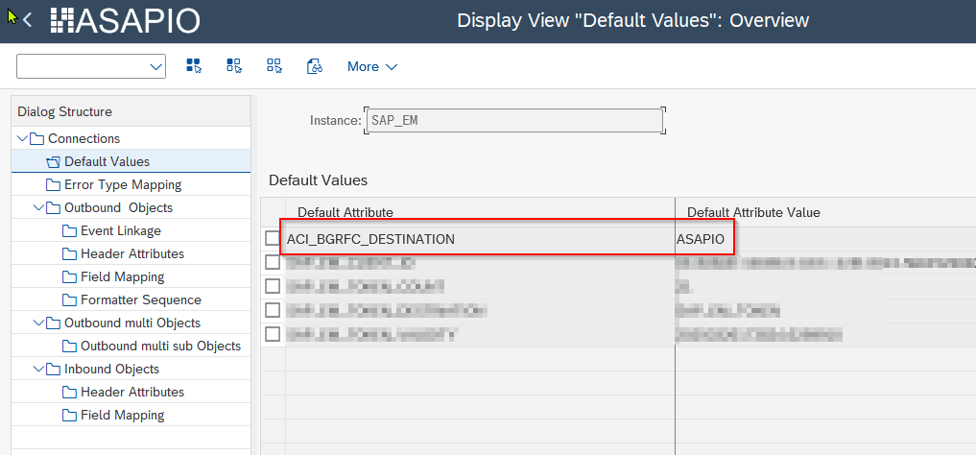The image size is (976, 455).
Task: Collapse the Connections tree node
Action: (22, 138)
